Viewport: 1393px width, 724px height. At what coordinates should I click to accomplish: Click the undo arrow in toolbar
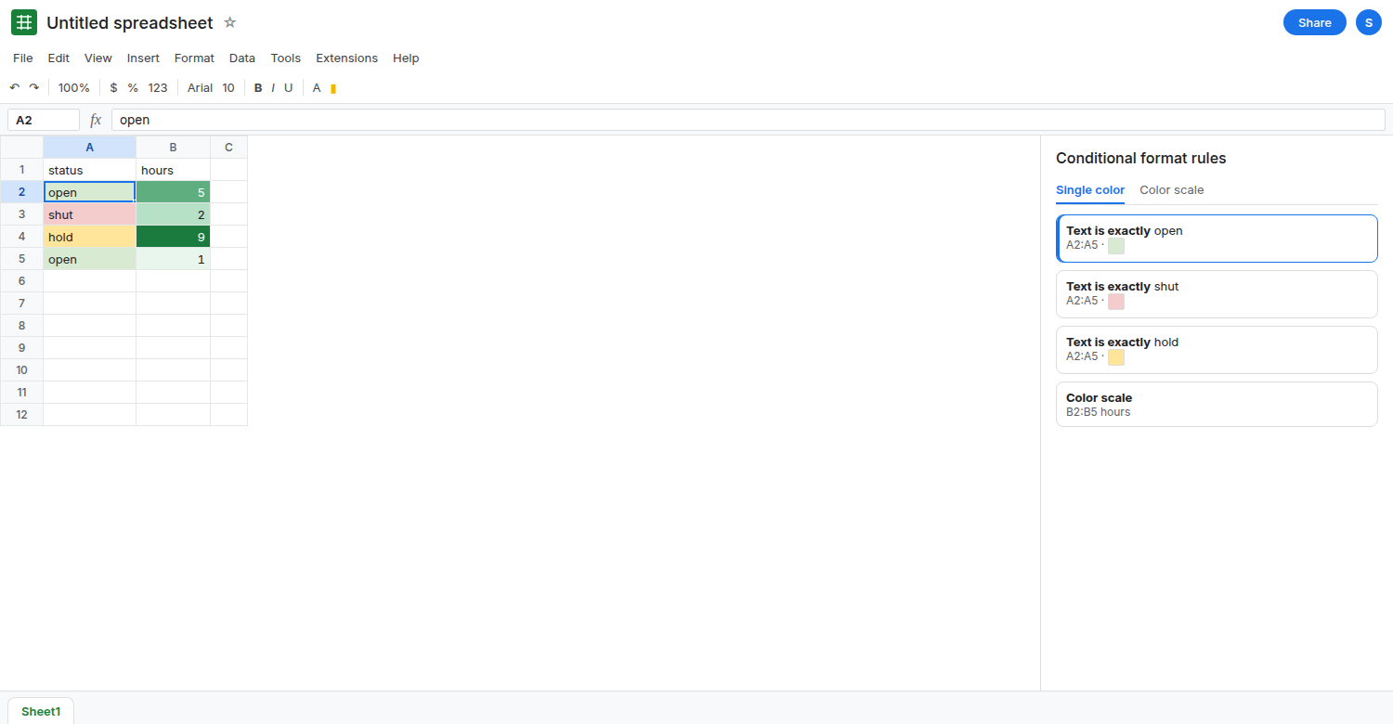point(15,88)
